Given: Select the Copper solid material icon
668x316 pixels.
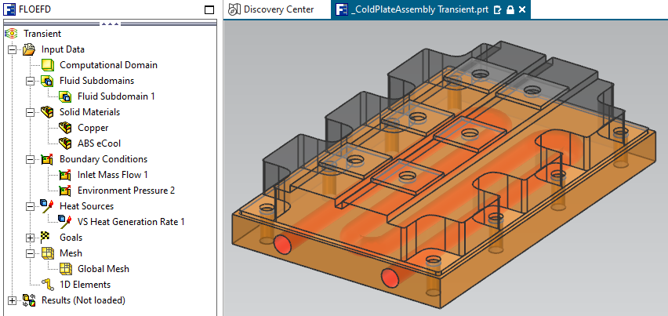Looking at the screenshot, I should click(x=66, y=128).
